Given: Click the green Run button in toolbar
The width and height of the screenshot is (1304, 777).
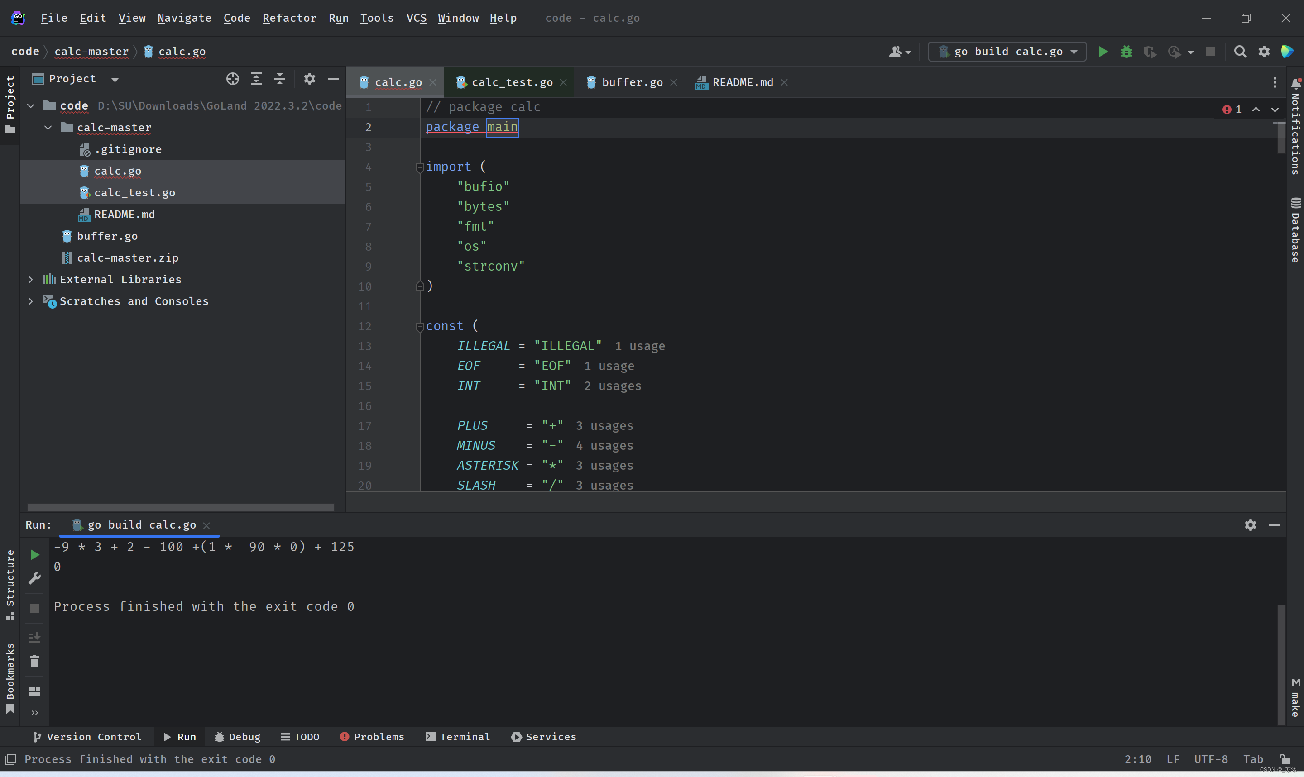Looking at the screenshot, I should (1103, 51).
